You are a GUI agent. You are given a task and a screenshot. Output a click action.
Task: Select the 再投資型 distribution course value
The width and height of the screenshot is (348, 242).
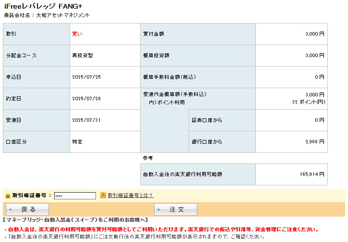click(82, 56)
